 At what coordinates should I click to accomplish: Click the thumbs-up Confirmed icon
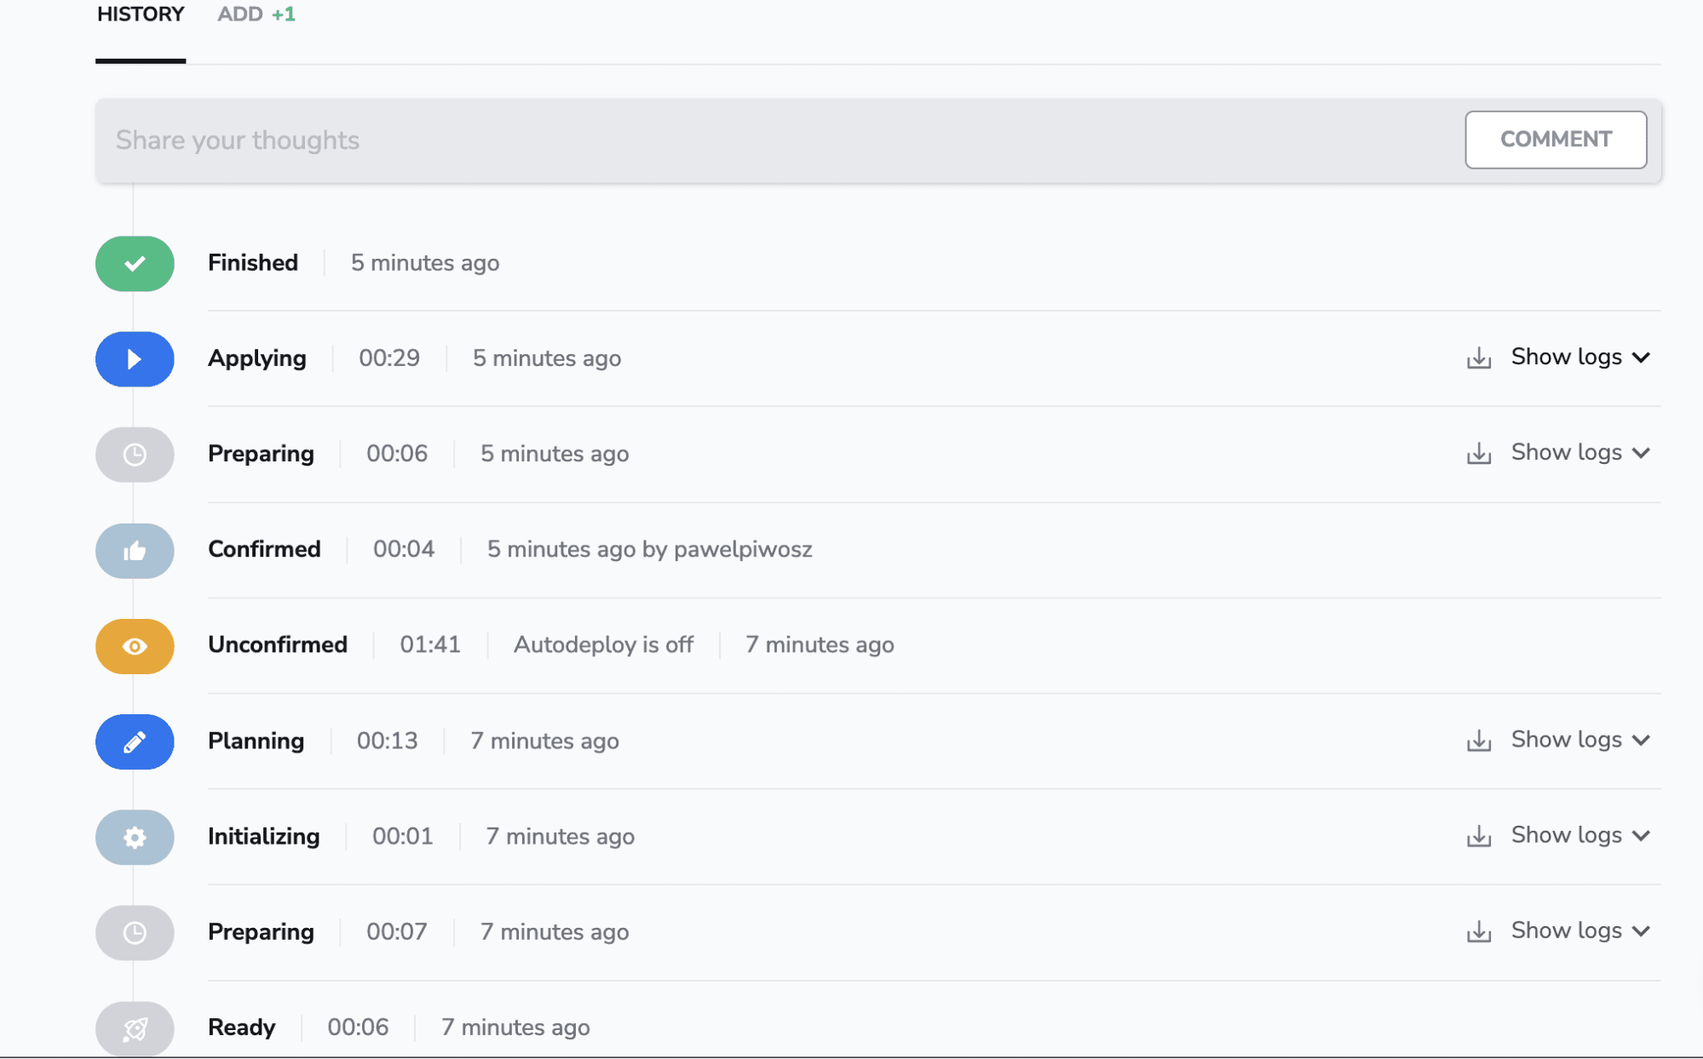click(135, 550)
